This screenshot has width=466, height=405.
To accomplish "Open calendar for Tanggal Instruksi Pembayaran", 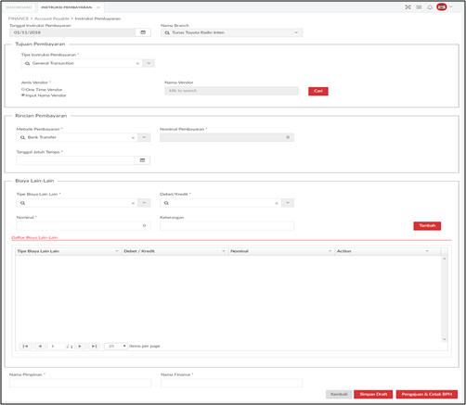I will (x=143, y=32).
